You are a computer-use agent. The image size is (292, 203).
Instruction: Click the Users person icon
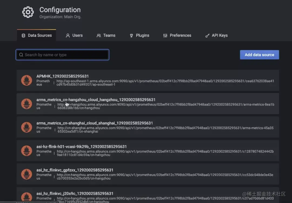pyautogui.click(x=68, y=36)
